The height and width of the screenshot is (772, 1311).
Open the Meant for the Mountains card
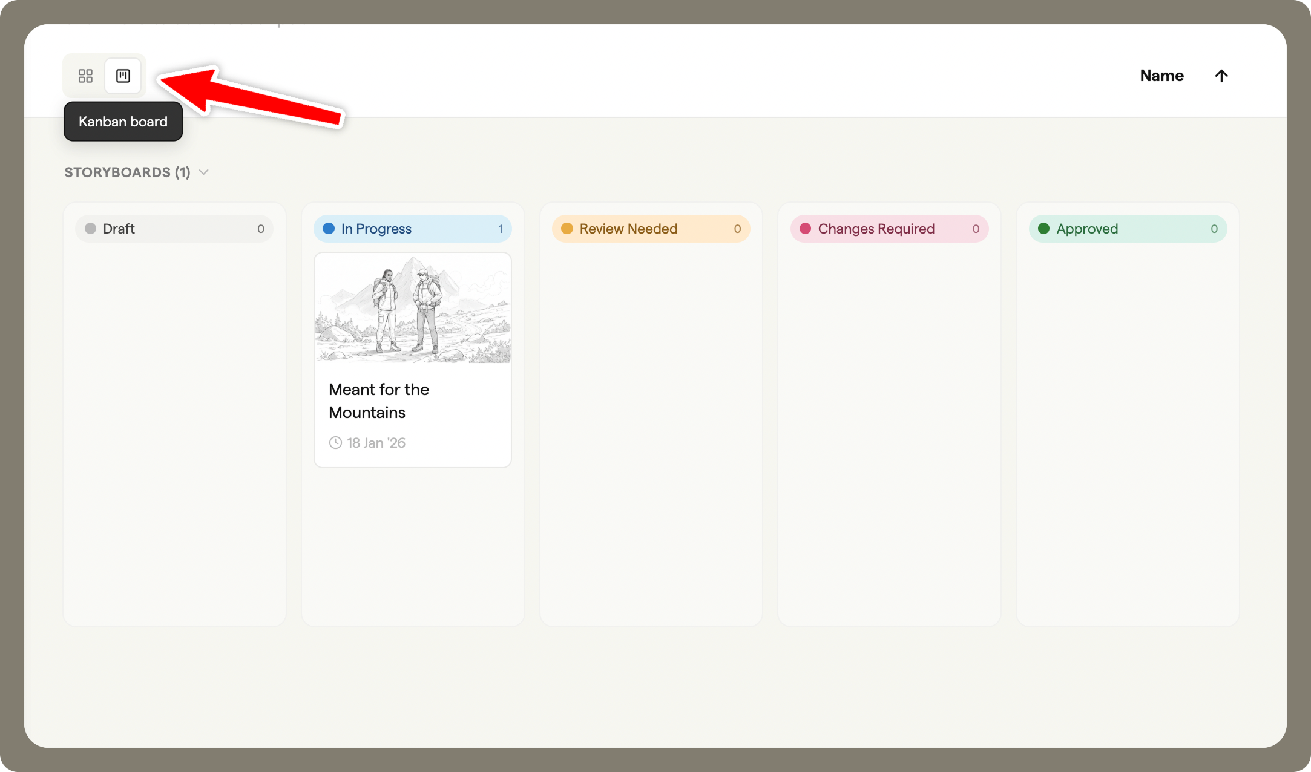tap(412, 401)
